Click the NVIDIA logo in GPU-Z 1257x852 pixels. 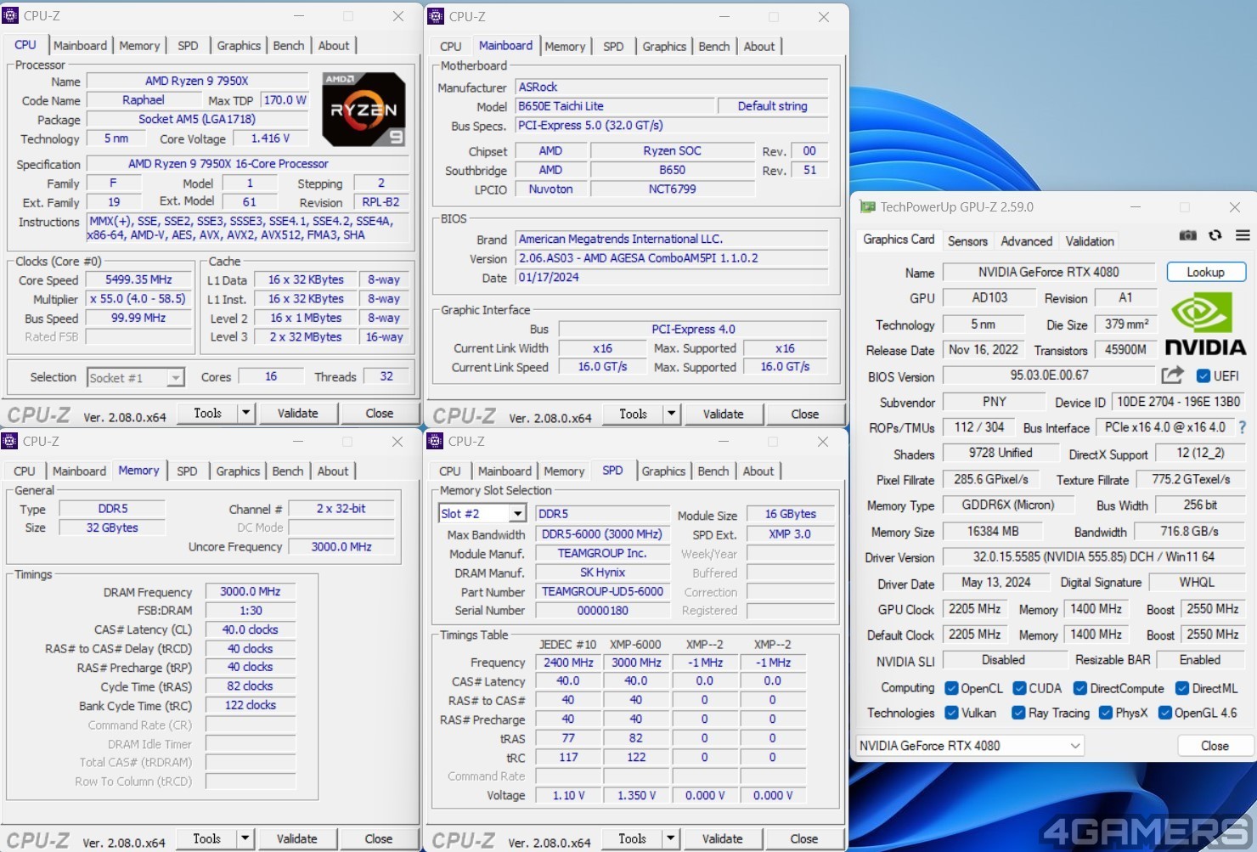(x=1205, y=324)
